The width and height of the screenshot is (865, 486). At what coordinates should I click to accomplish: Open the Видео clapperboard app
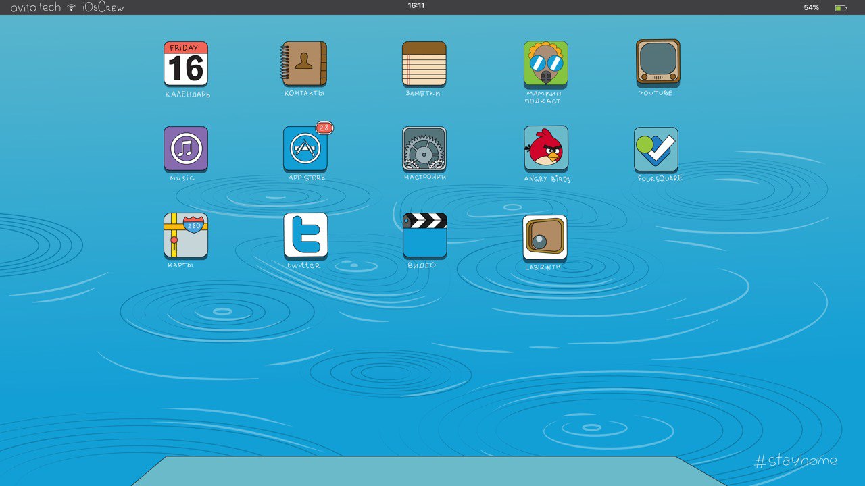(425, 236)
